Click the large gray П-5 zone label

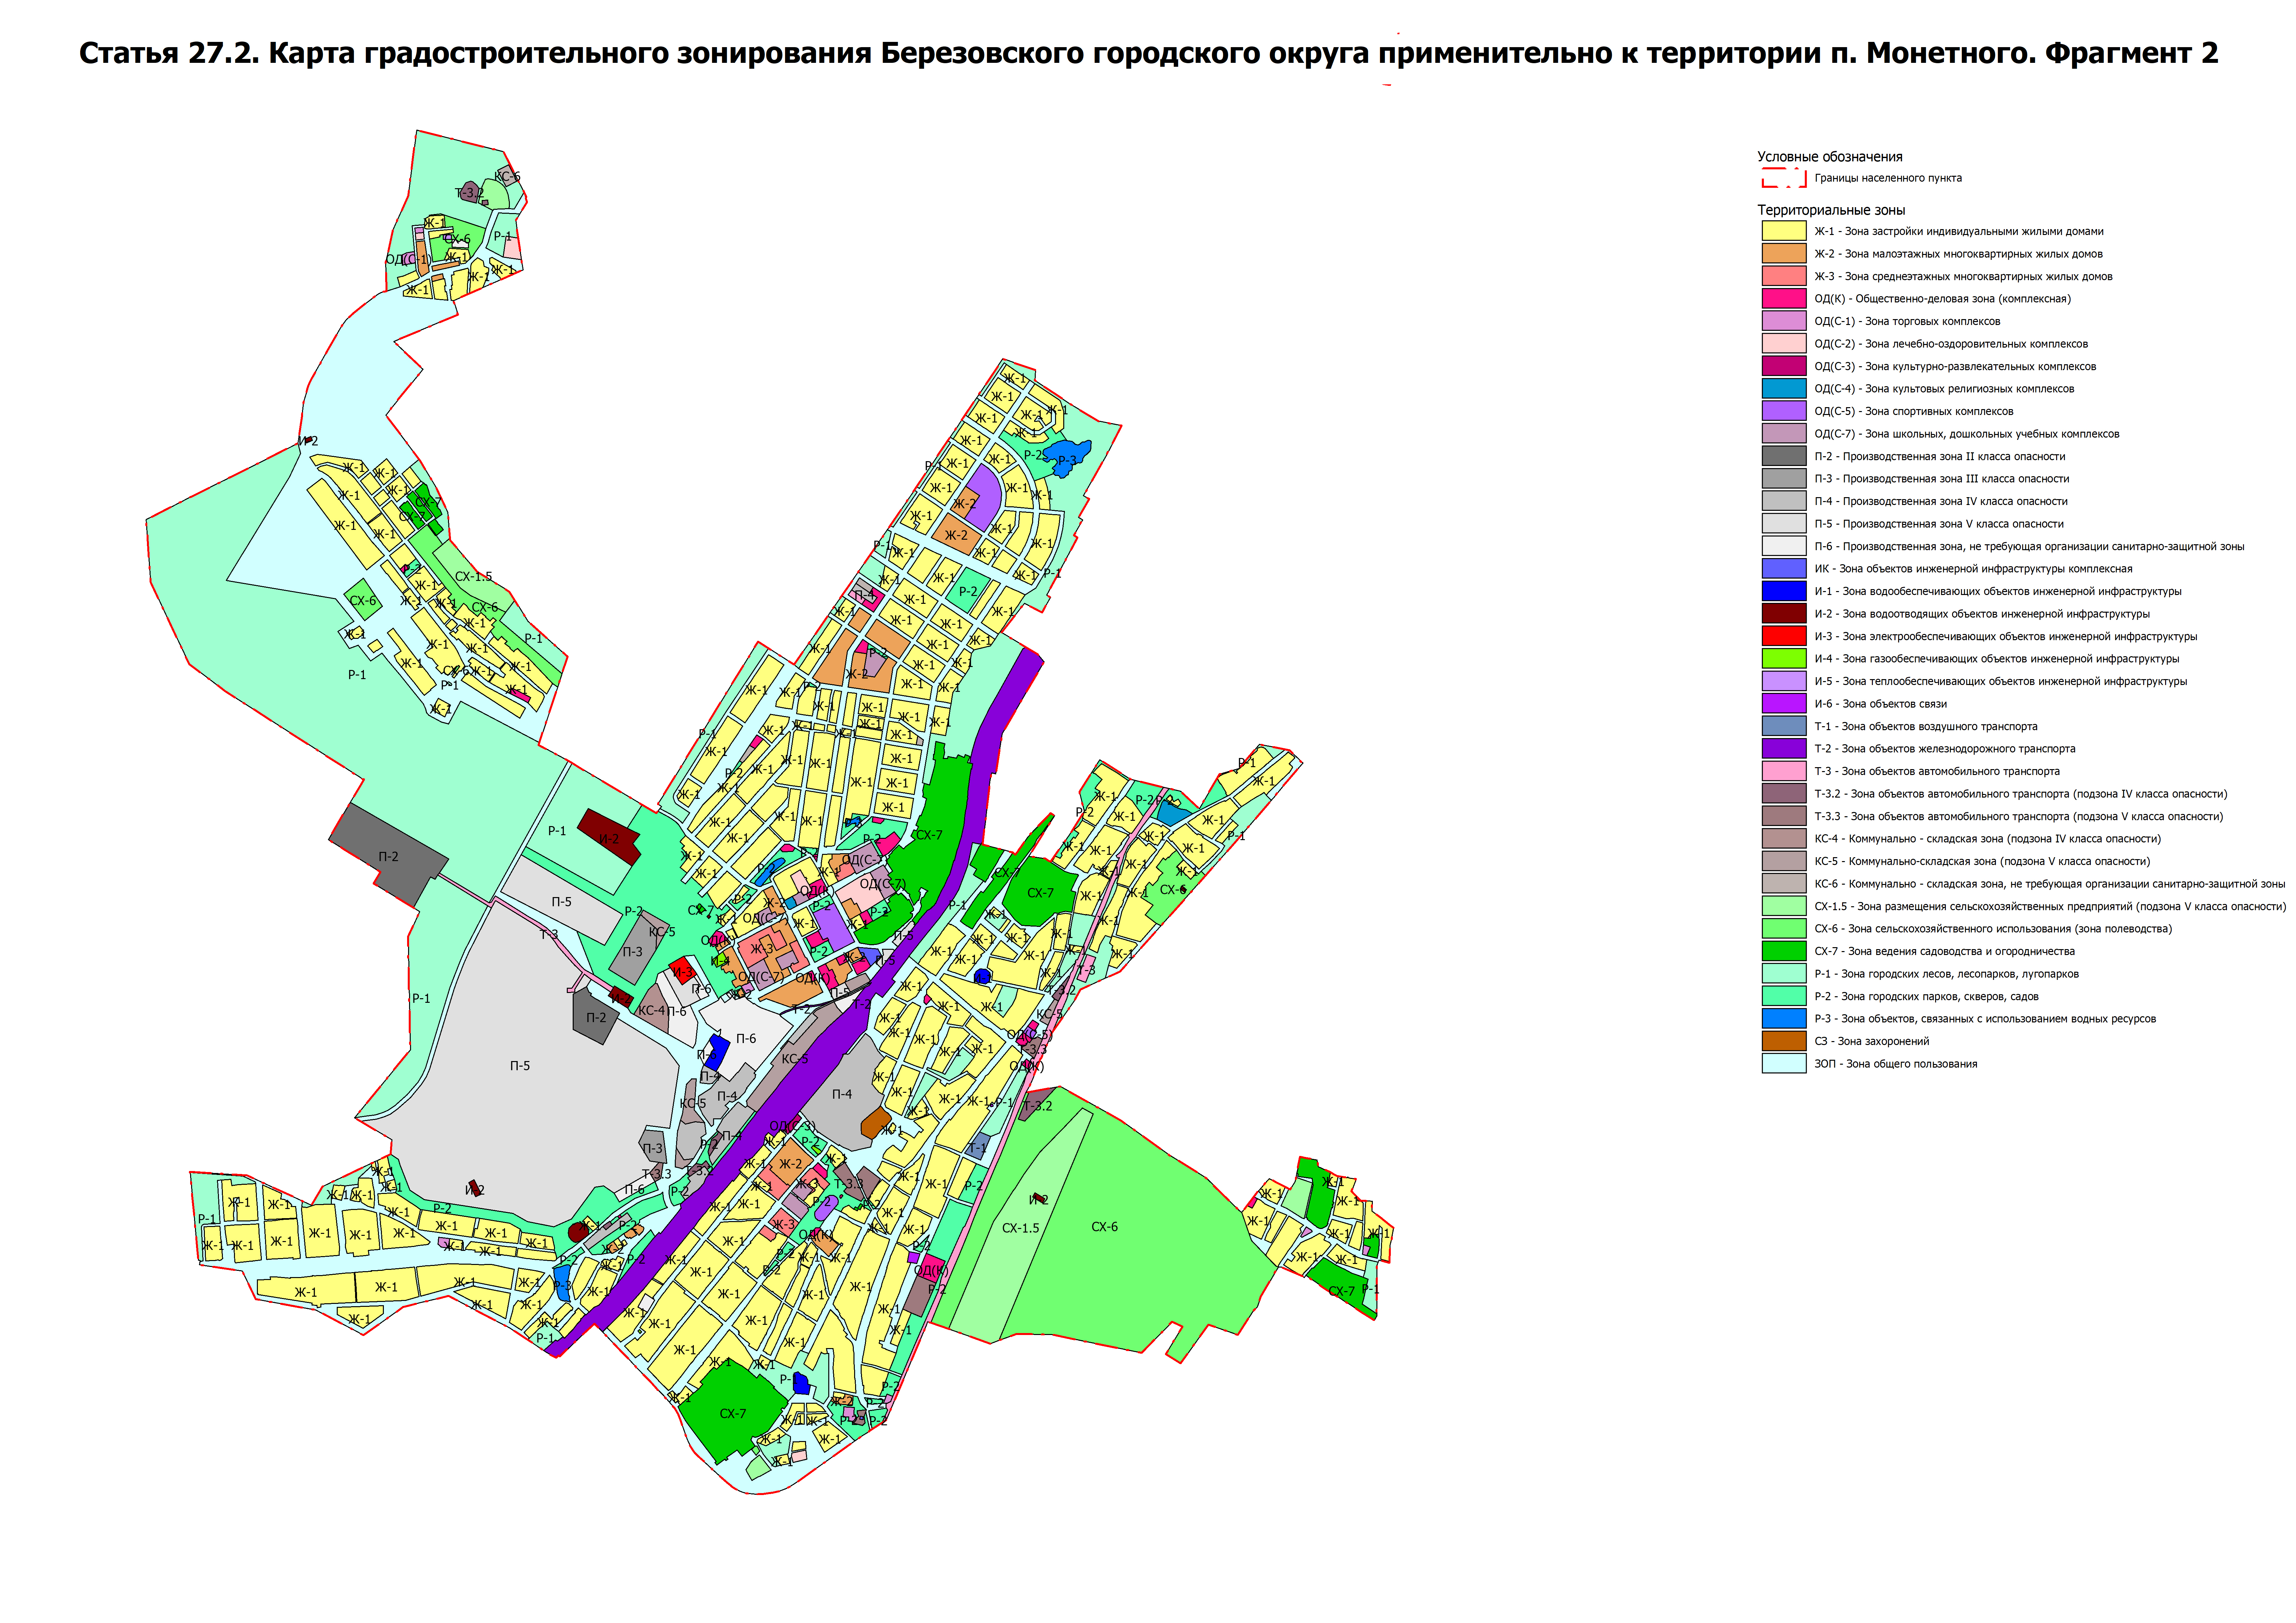point(520,1066)
